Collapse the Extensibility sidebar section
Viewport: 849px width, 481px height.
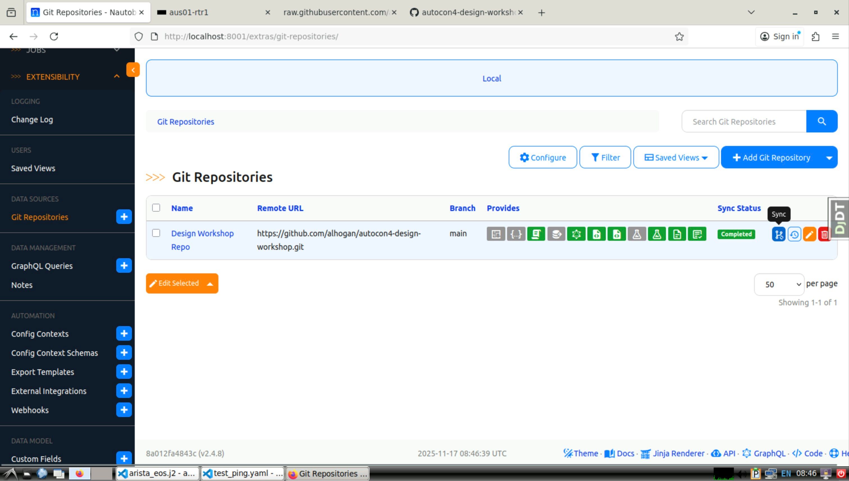tap(117, 77)
